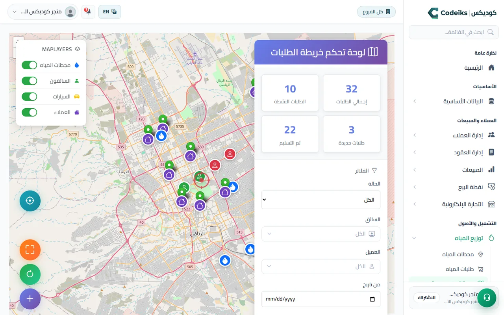Open the العميل customer dropdown
The width and height of the screenshot is (504, 315).
point(321,267)
